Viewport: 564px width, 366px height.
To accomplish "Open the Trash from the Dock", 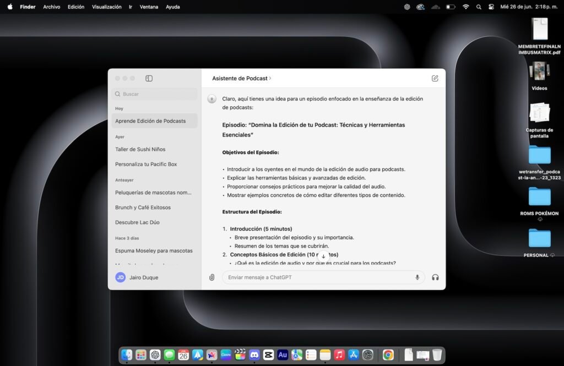I will pos(437,355).
